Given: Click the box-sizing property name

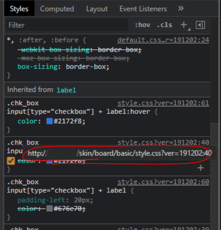Looking at the screenshot, I should (37, 67).
